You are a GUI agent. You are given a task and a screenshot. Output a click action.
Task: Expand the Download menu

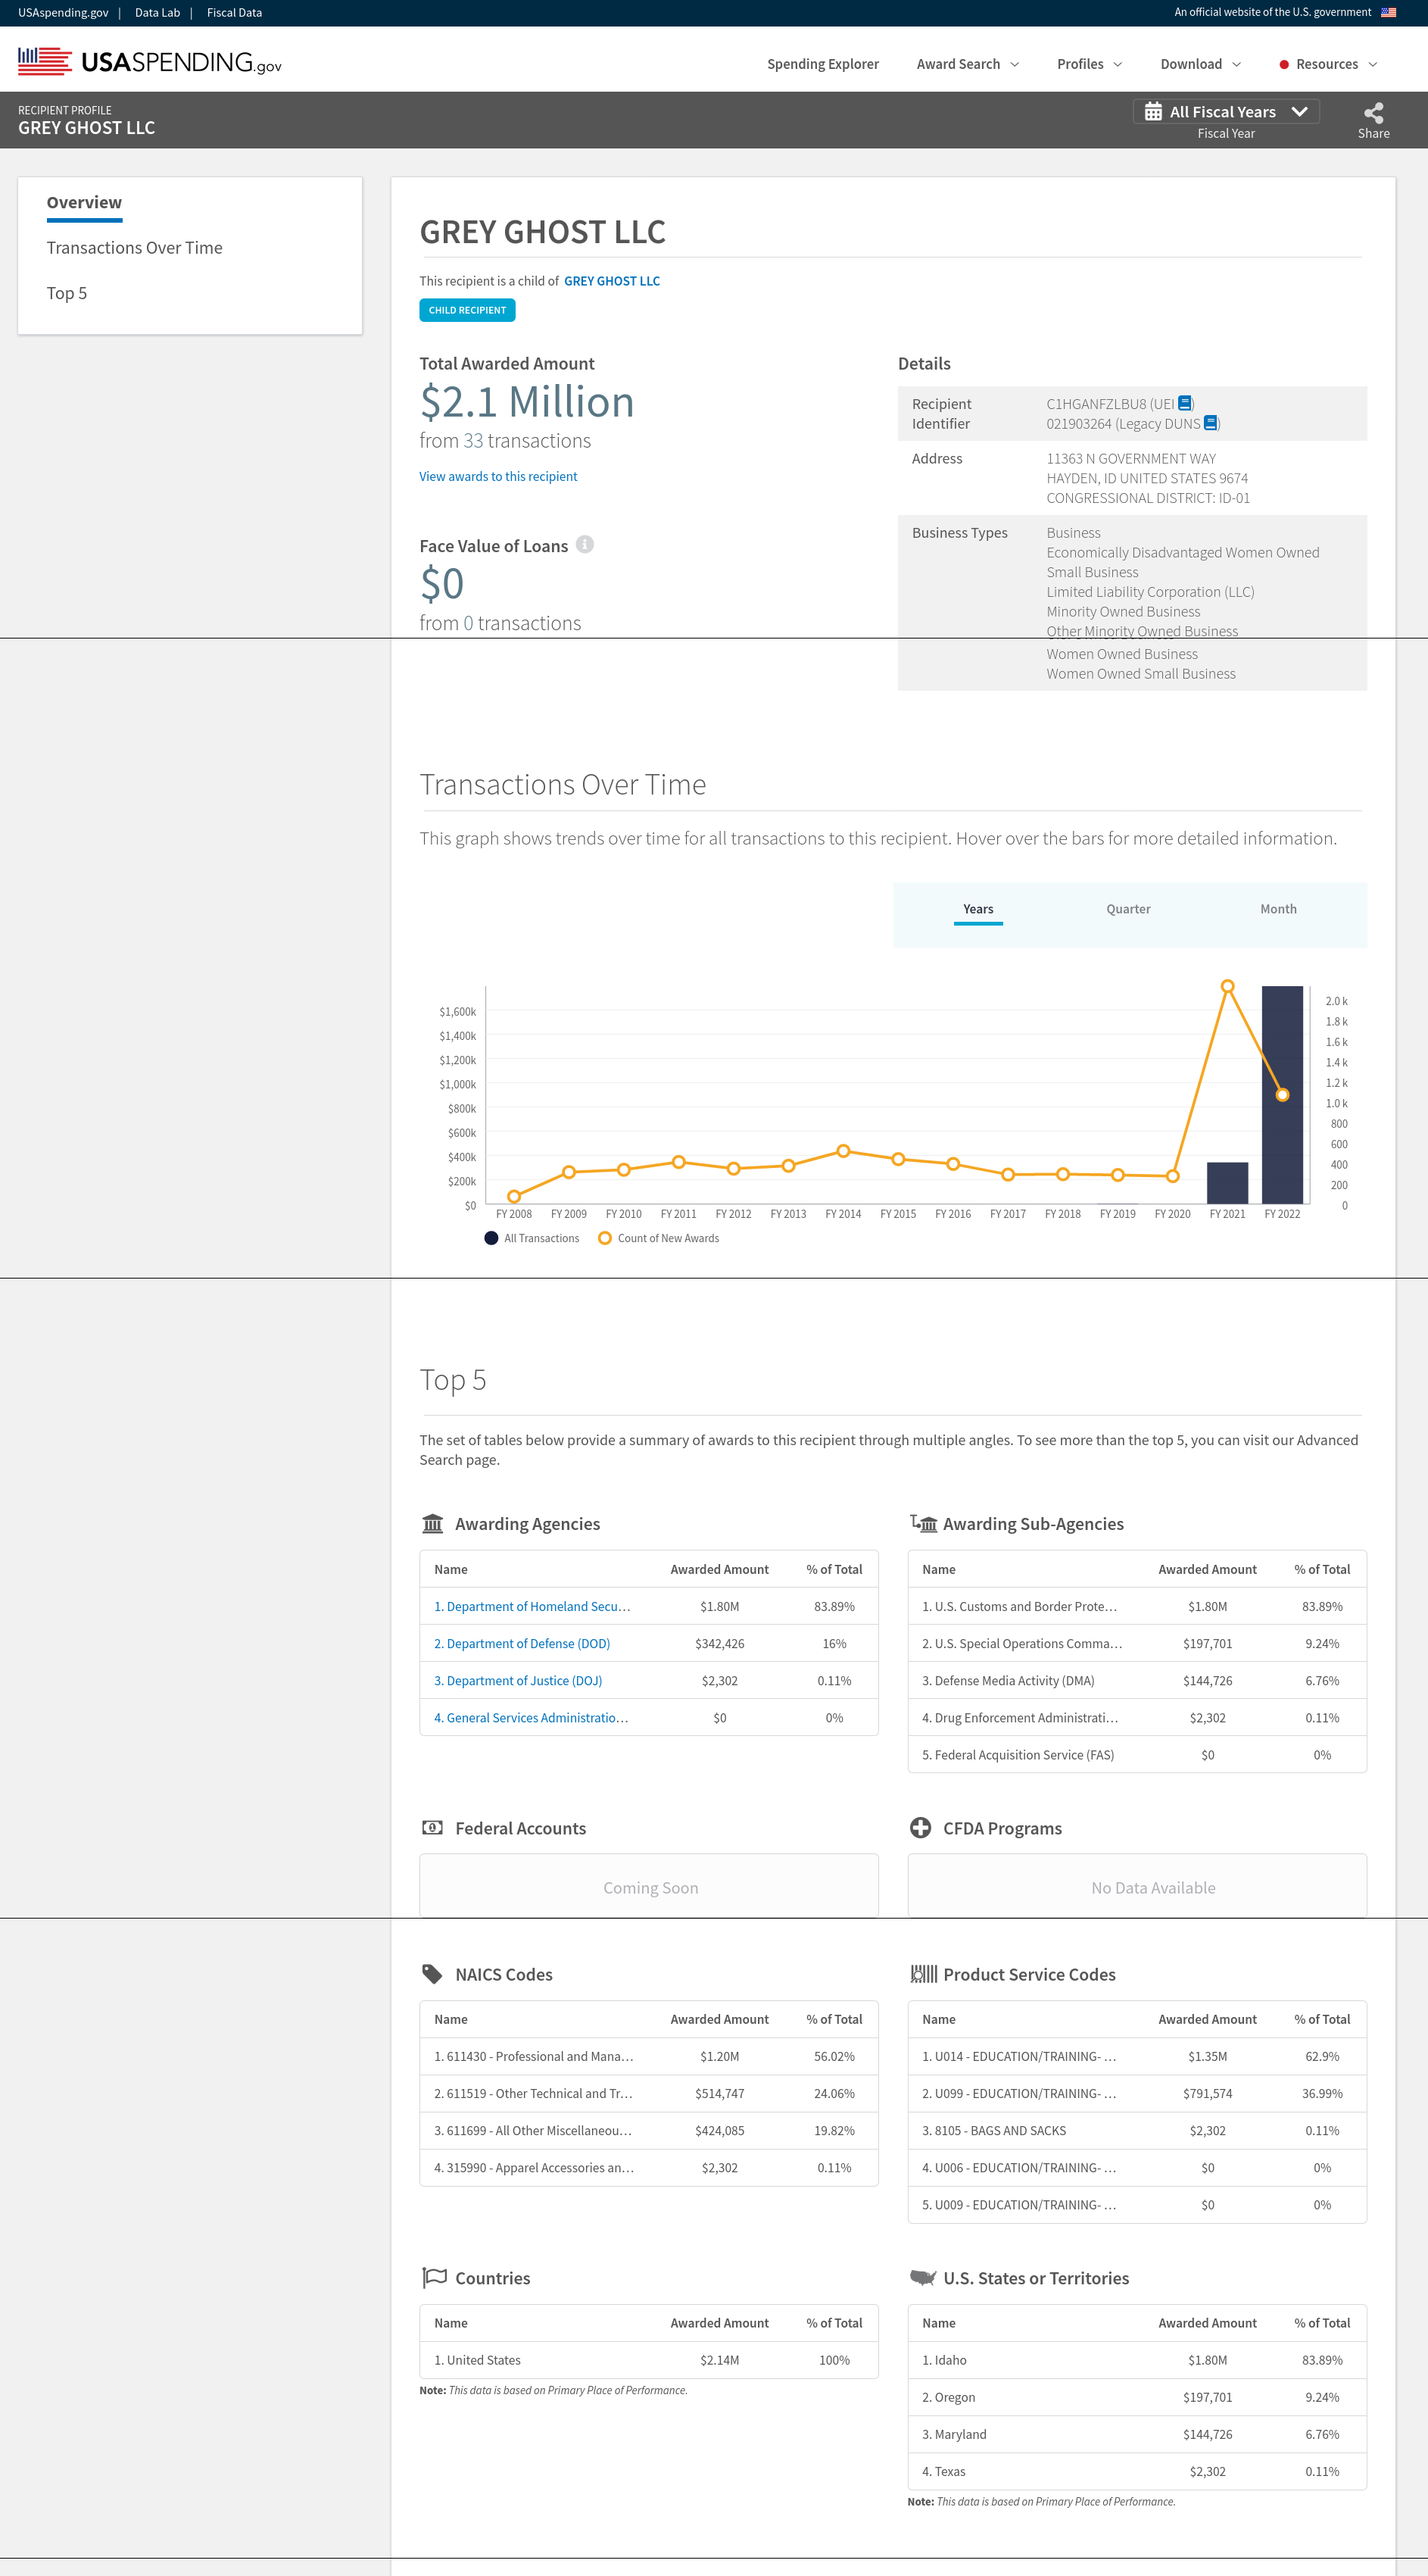pyautogui.click(x=1200, y=64)
